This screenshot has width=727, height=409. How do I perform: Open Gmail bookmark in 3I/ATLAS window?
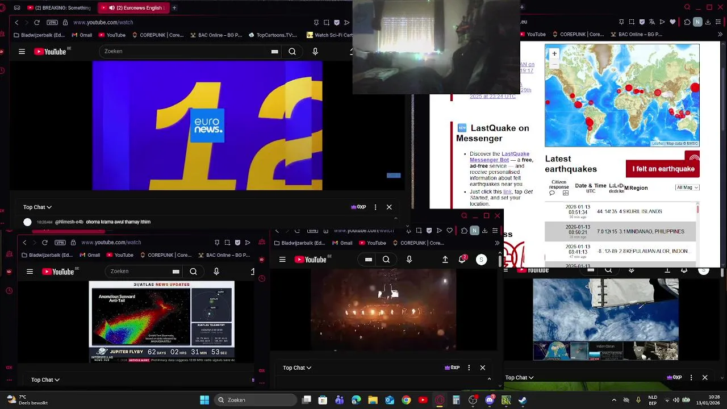tap(90, 255)
